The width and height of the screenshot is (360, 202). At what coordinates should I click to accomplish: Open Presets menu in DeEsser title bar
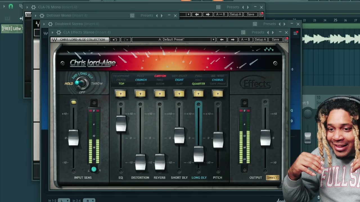(x=147, y=15)
